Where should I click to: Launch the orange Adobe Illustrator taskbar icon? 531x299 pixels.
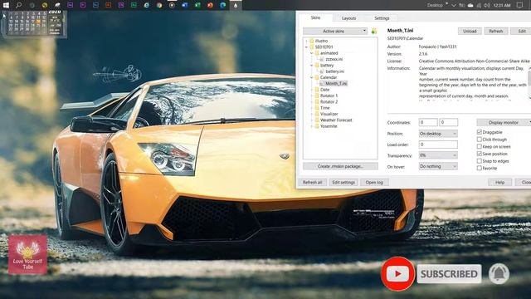(x=109, y=5)
